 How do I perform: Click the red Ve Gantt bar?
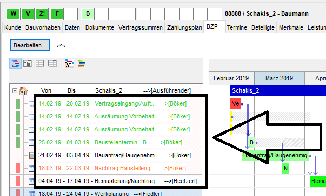point(235,103)
